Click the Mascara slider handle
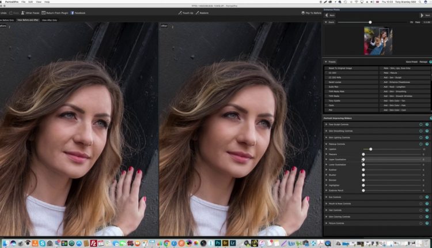The image size is (432, 248). tap(363, 154)
